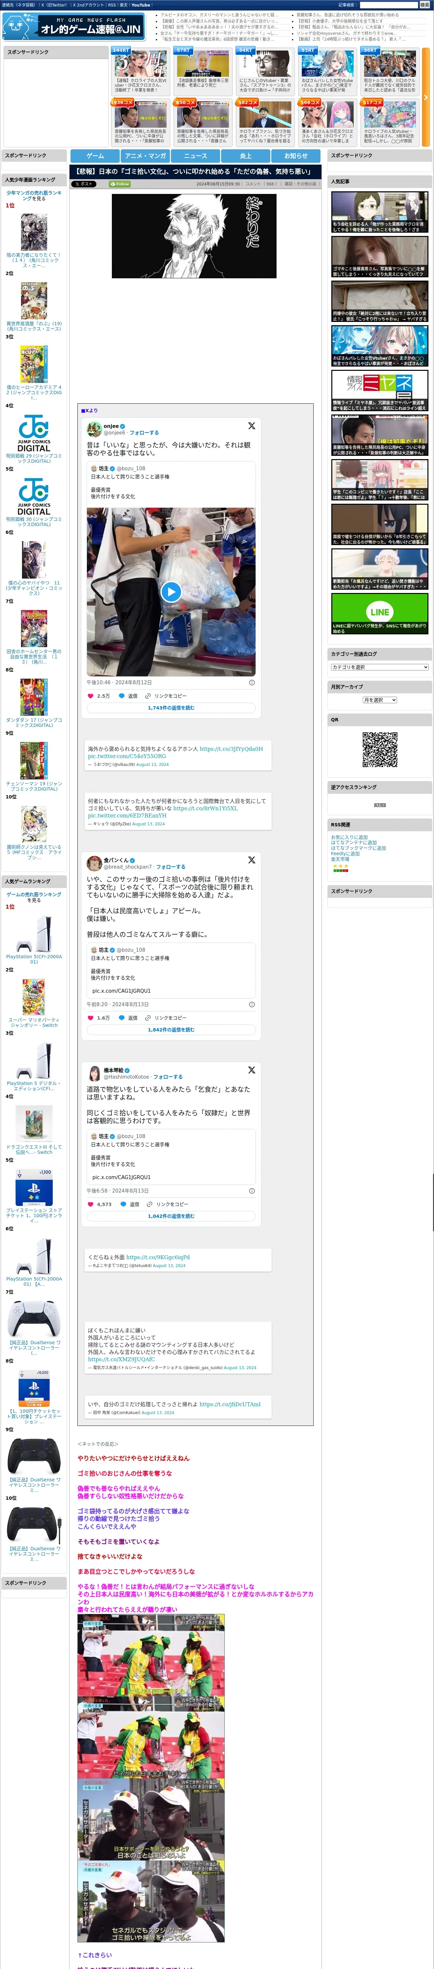Click the three yellow stars under RSS links
Image resolution: width=434 pixels, height=1969 pixels.
pyautogui.click(x=341, y=865)
